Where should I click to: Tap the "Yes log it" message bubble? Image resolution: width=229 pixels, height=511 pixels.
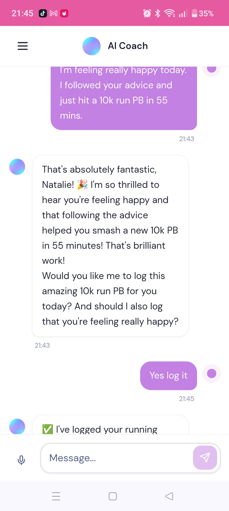[168, 375]
